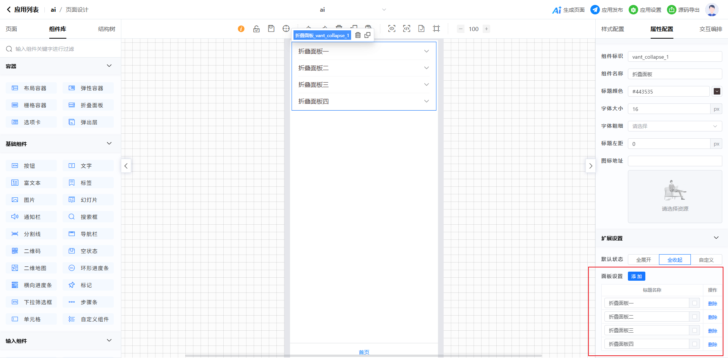Click the unlock icon in the toolbar

256,29
